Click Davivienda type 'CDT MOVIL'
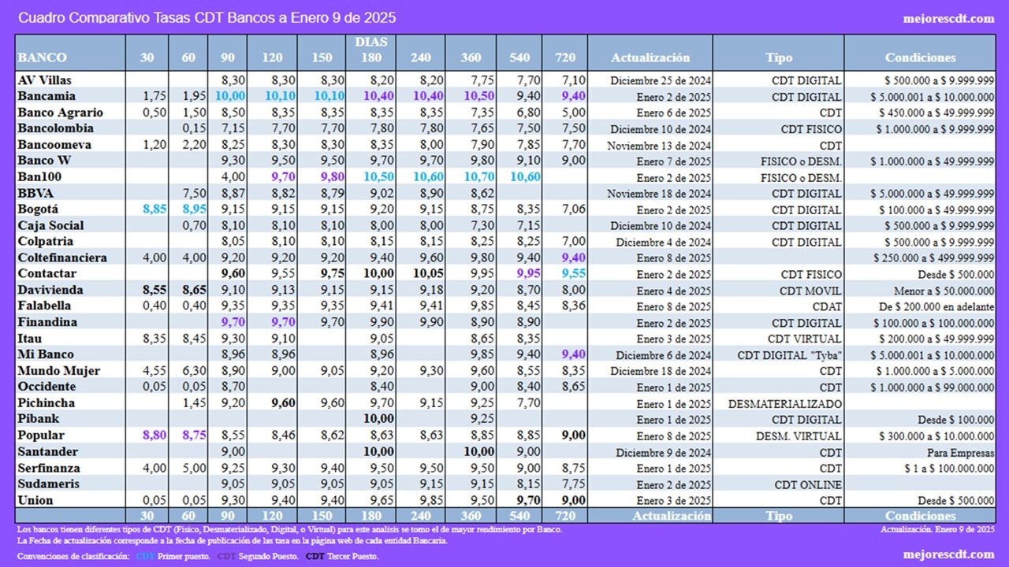The image size is (1009, 567). click(811, 291)
